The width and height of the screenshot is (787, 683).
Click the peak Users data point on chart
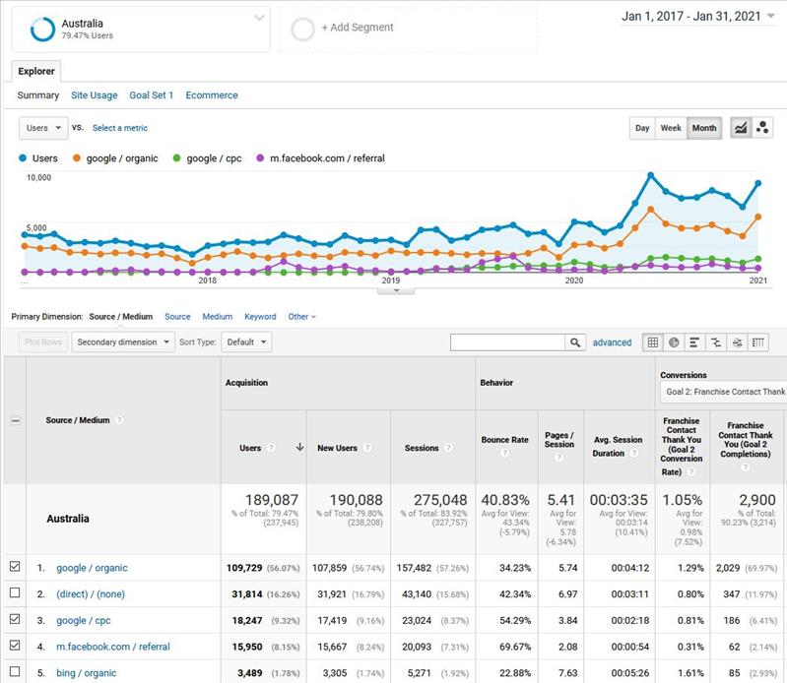click(650, 175)
